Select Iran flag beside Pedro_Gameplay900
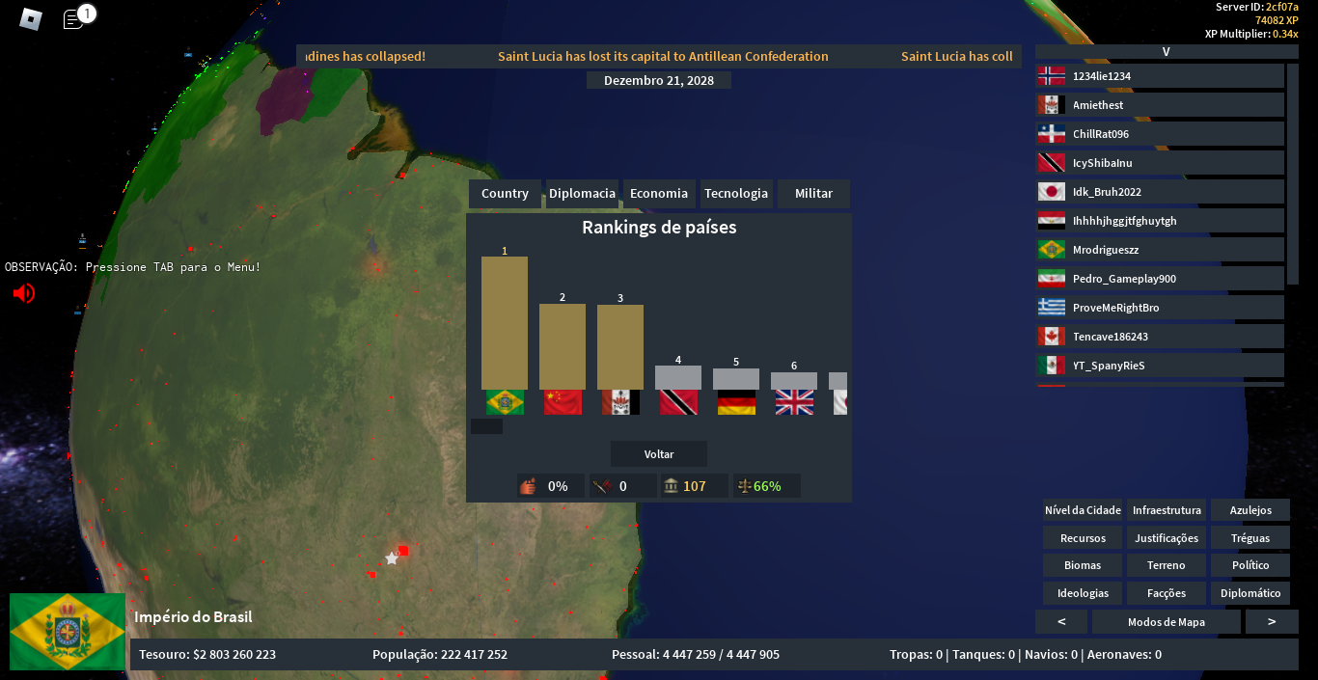The width and height of the screenshot is (1318, 680). click(x=1051, y=279)
